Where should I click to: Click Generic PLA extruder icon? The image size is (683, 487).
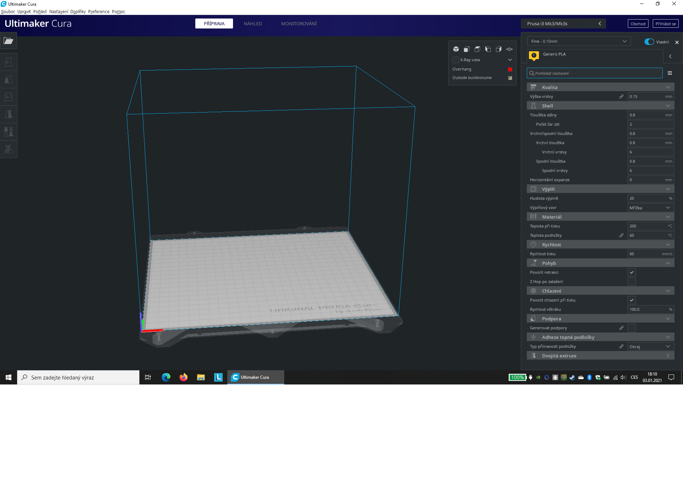[x=534, y=56]
